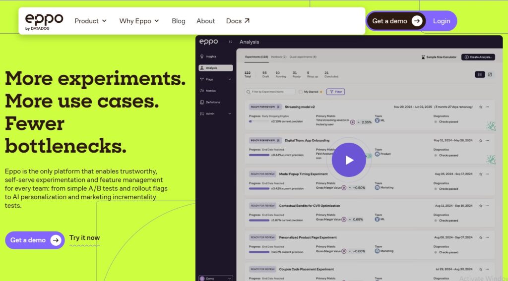
Task: Star the Personalized Product Page Experiment
Action: (480, 237)
